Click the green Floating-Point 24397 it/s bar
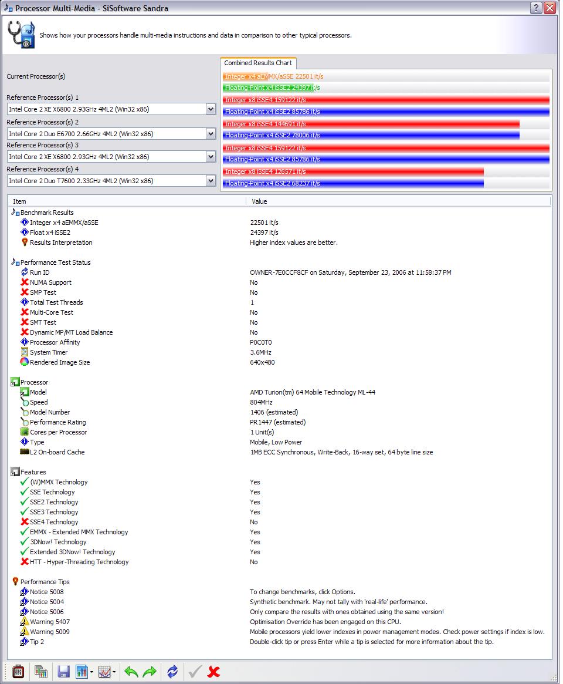The image size is (563, 684). pyautogui.click(x=268, y=87)
